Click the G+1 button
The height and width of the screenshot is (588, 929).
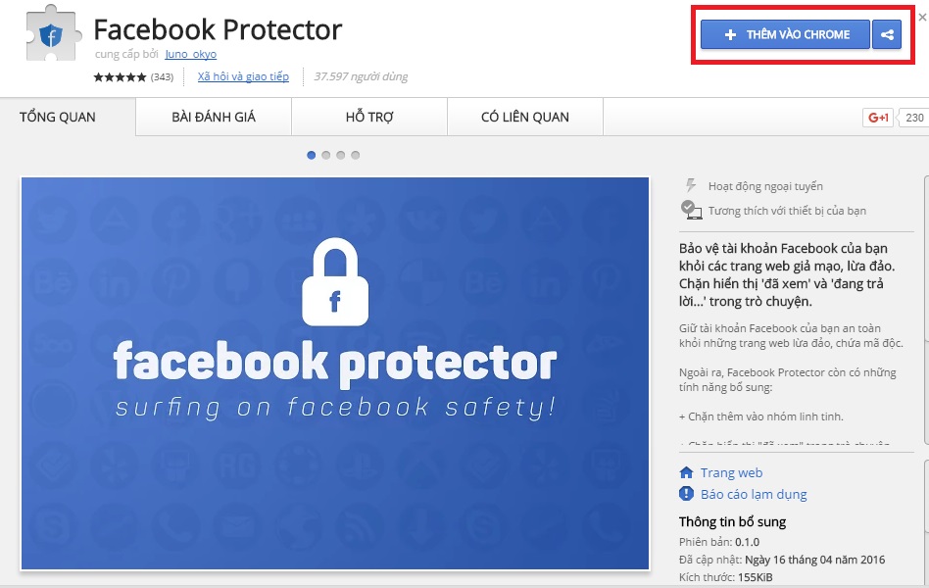tap(877, 118)
